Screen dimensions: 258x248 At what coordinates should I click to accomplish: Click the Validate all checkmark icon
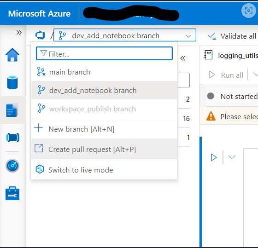pos(212,36)
